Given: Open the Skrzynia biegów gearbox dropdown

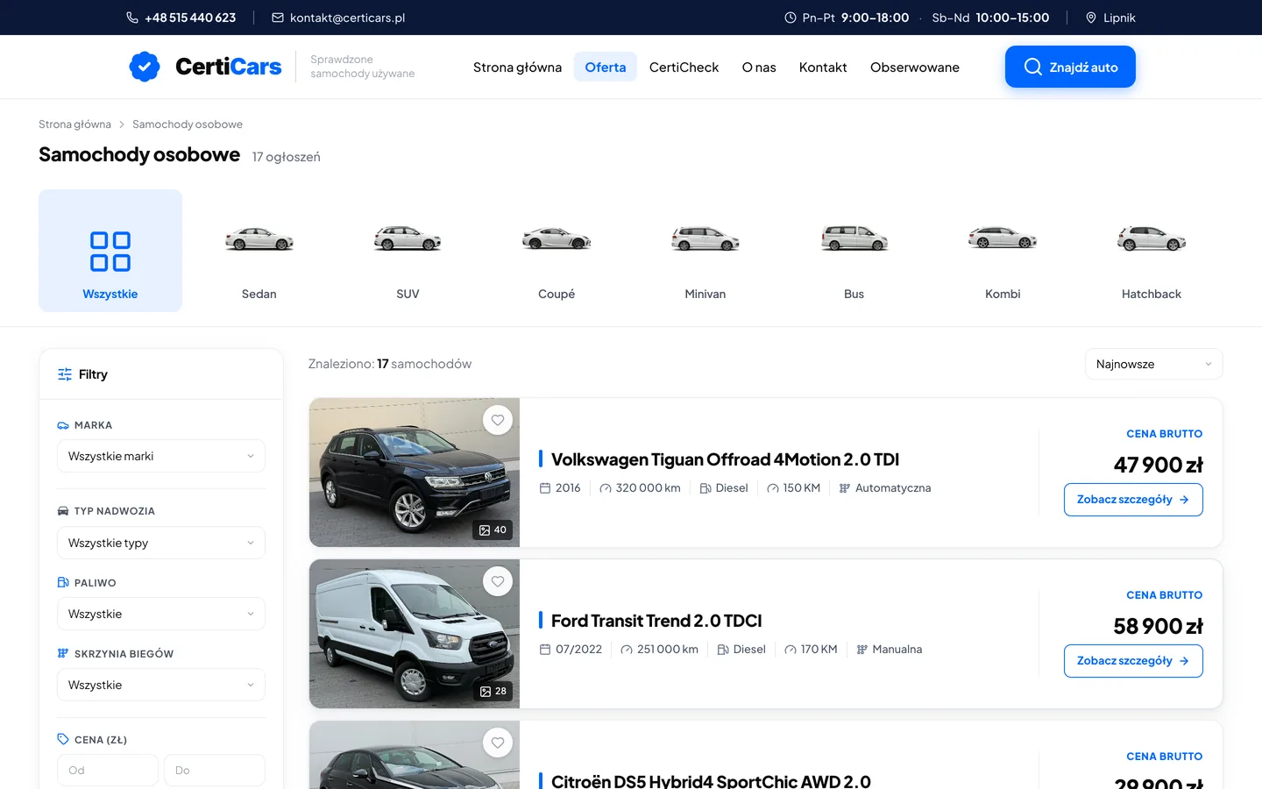Looking at the screenshot, I should click(x=161, y=685).
